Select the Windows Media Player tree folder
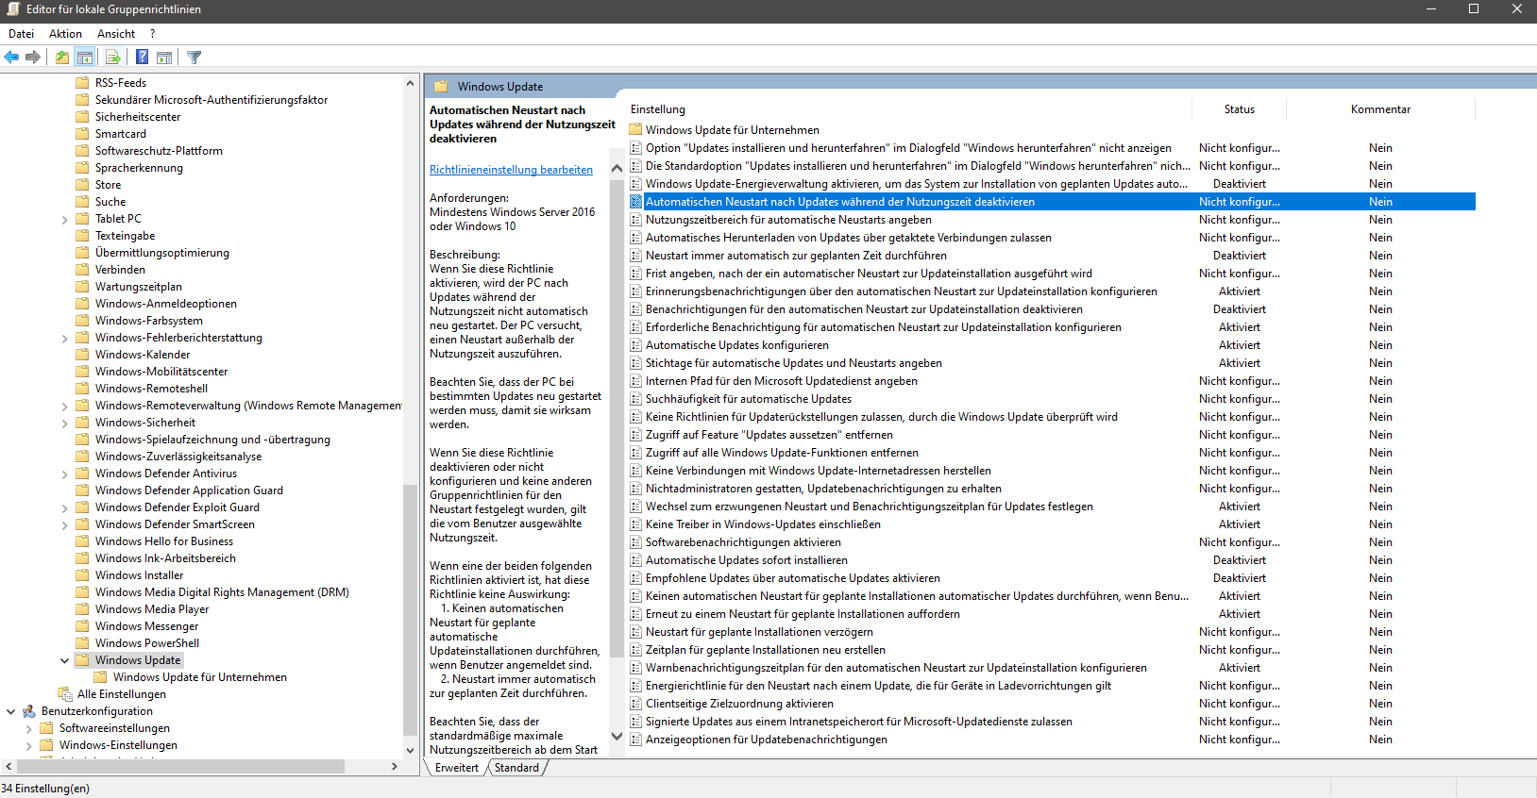Screen dimensions: 1537x798 (x=152, y=609)
